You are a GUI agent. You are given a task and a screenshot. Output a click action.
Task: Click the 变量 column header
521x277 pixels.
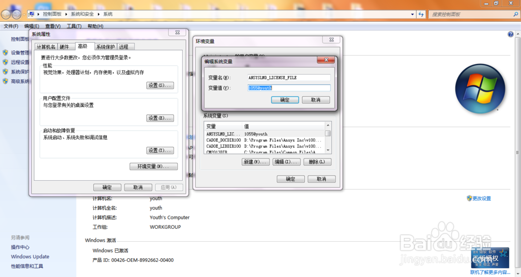coord(224,126)
